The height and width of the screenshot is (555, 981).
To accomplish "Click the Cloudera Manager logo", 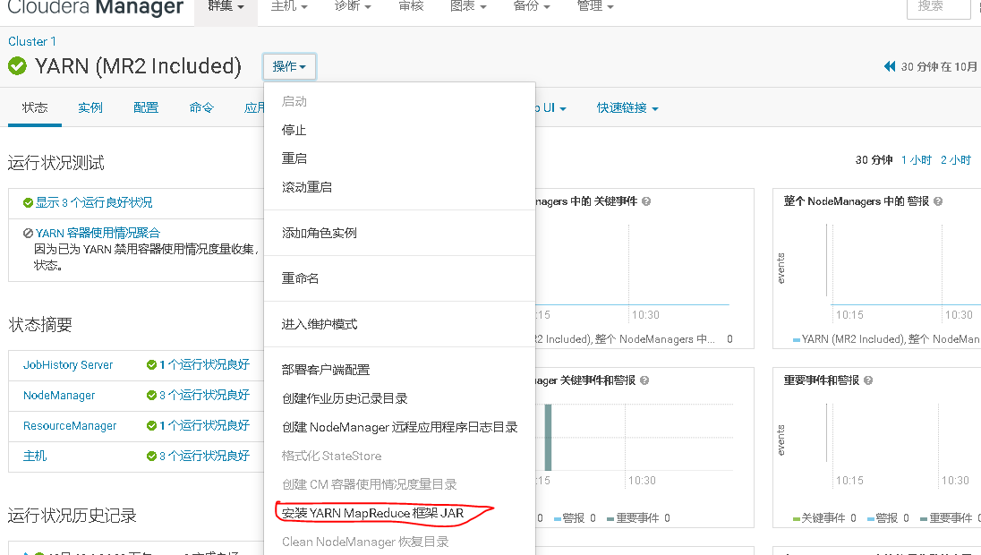I will (96, 9).
